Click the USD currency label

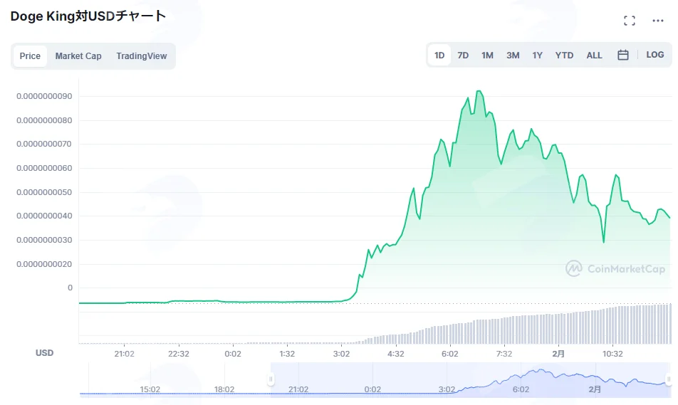[44, 353]
